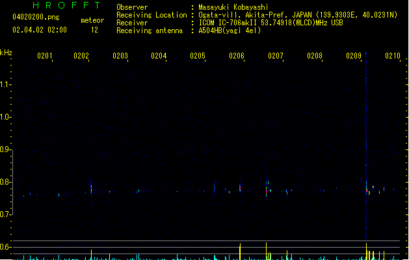
Task: Click the Observer field label
Action: 132,7
